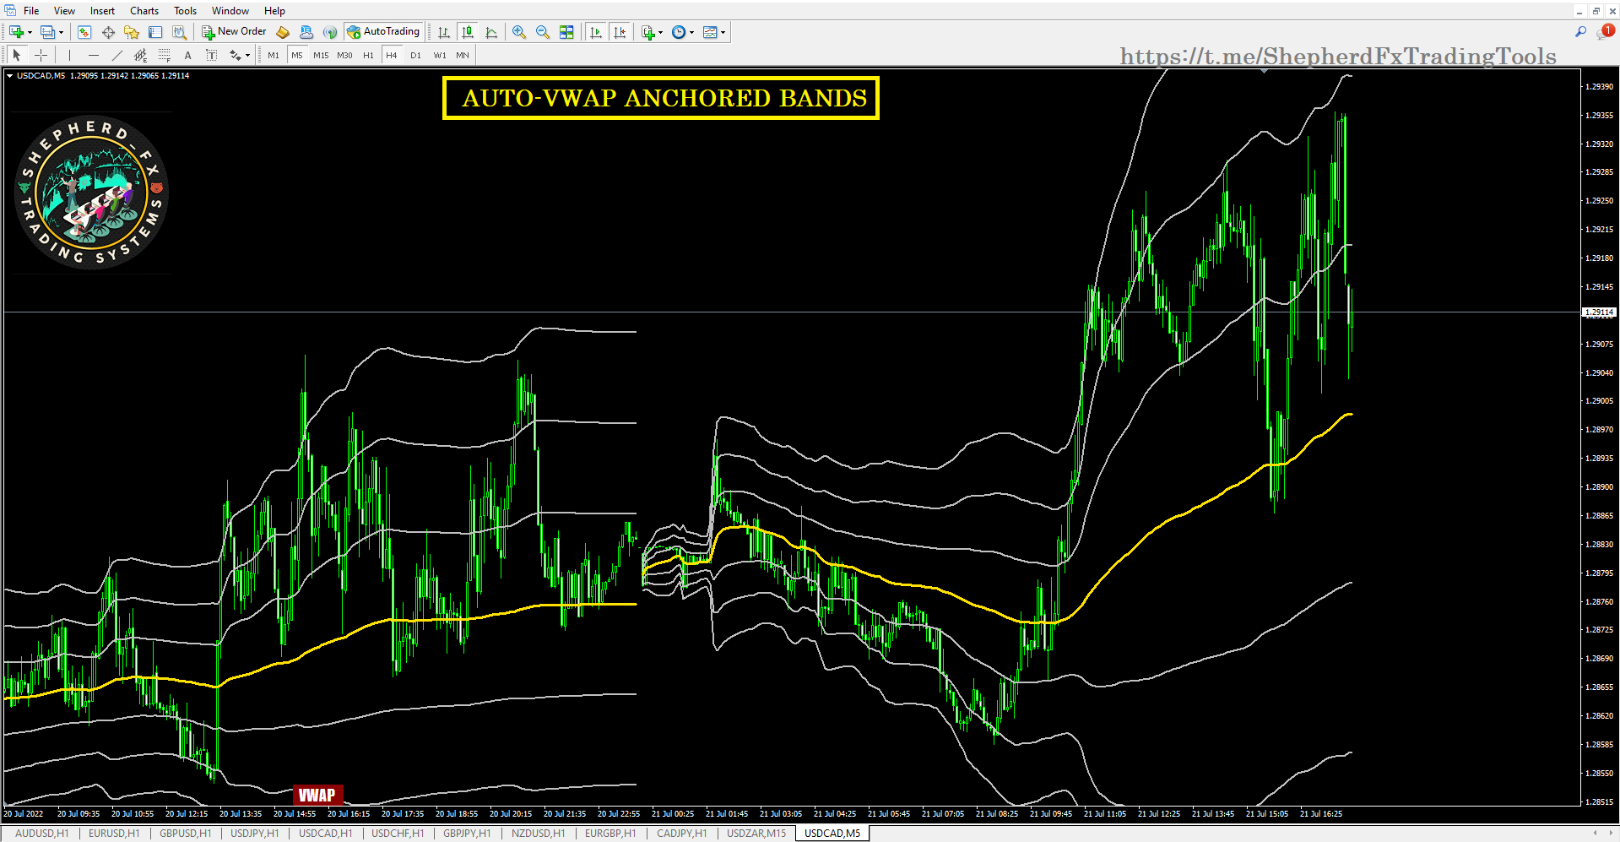The height and width of the screenshot is (842, 1620).
Task: Toggle AutoTrading on or off
Action: (384, 31)
